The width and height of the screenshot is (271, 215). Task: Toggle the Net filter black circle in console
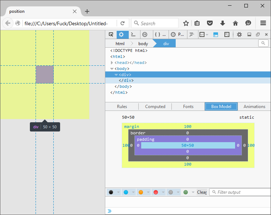coord(111,192)
